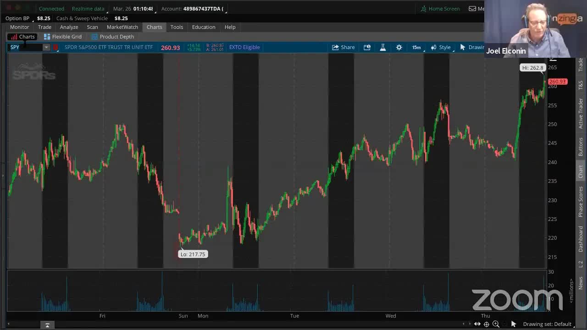Viewport: 587px width, 330px height.
Task: Select the Chart side panel tab
Action: coord(581,172)
